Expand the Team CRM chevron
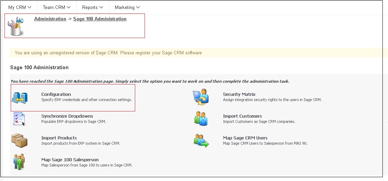The image size is (388, 181). 69,7
